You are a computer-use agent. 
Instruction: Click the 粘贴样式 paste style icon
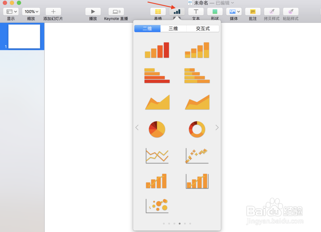[x=291, y=12]
